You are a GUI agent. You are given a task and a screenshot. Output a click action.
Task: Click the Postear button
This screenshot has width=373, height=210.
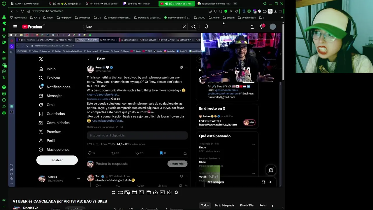point(57,160)
